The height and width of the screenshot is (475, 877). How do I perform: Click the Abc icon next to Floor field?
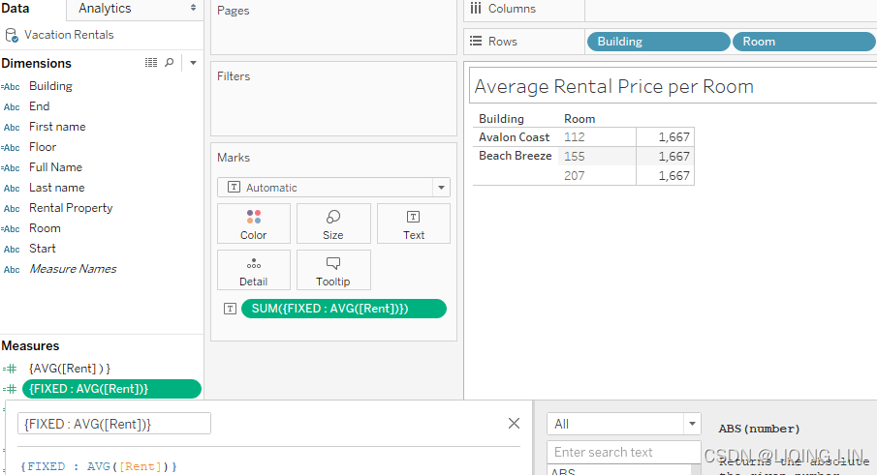11,148
